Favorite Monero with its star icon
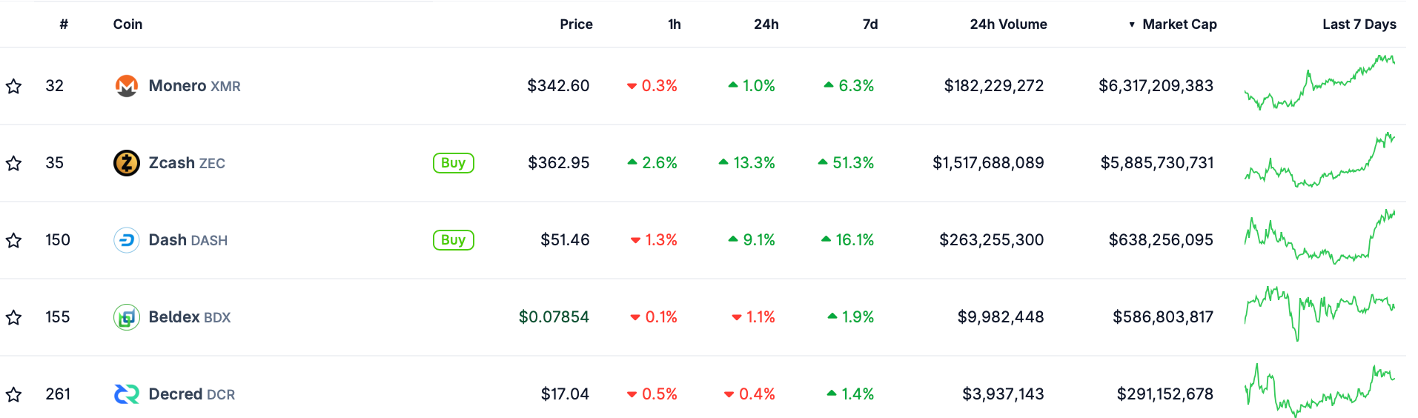Image resolution: width=1418 pixels, height=418 pixels. (13, 87)
